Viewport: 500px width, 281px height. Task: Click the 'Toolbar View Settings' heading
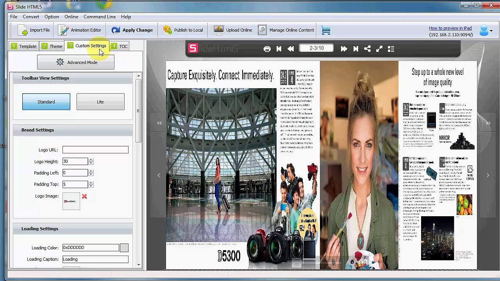pos(45,78)
